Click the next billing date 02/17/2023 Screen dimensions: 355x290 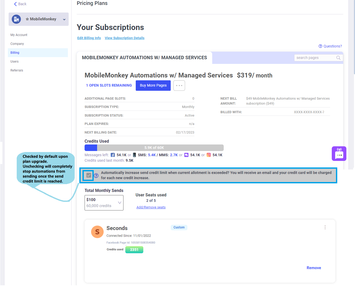tap(185, 132)
